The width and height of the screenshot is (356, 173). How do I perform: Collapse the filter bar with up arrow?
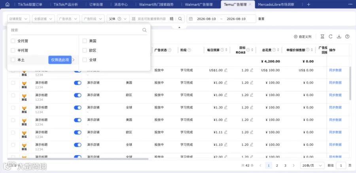179,27
